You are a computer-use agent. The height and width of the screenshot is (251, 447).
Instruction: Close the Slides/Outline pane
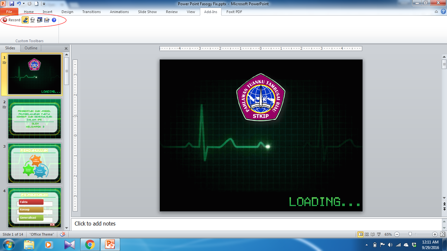click(x=66, y=48)
